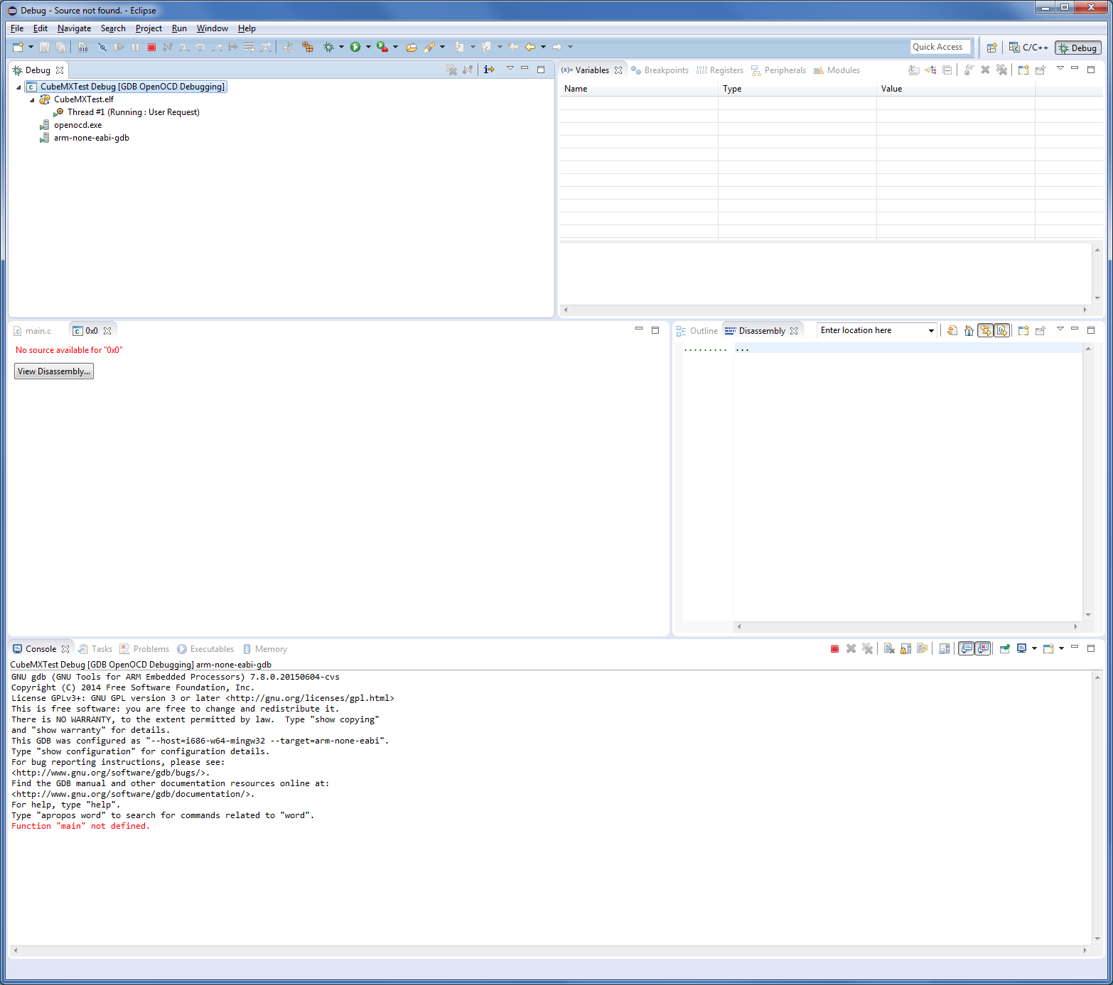This screenshot has height=985, width=1113.
Task: Toggle Instruction Stepping Mode in main toolbar
Action: [x=232, y=47]
